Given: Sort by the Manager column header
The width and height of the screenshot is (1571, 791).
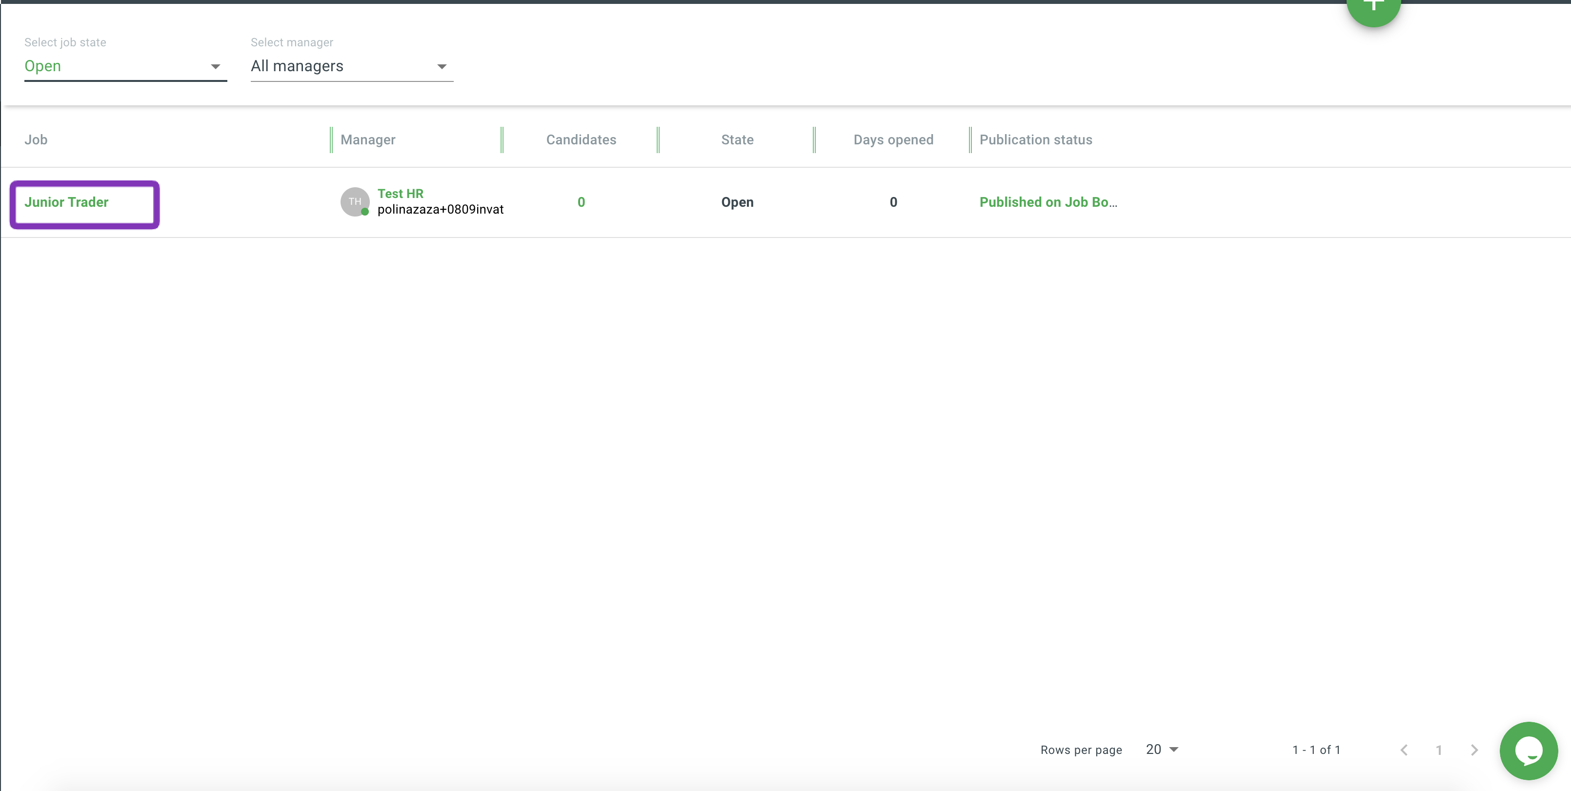Looking at the screenshot, I should click(x=368, y=139).
